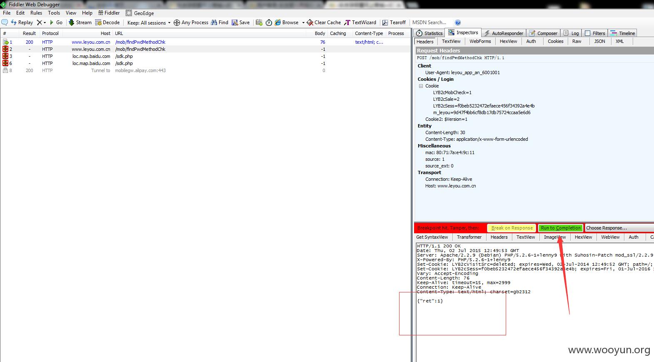Toggle Stream mode
Screen dimensions: 654x362
(x=80, y=22)
